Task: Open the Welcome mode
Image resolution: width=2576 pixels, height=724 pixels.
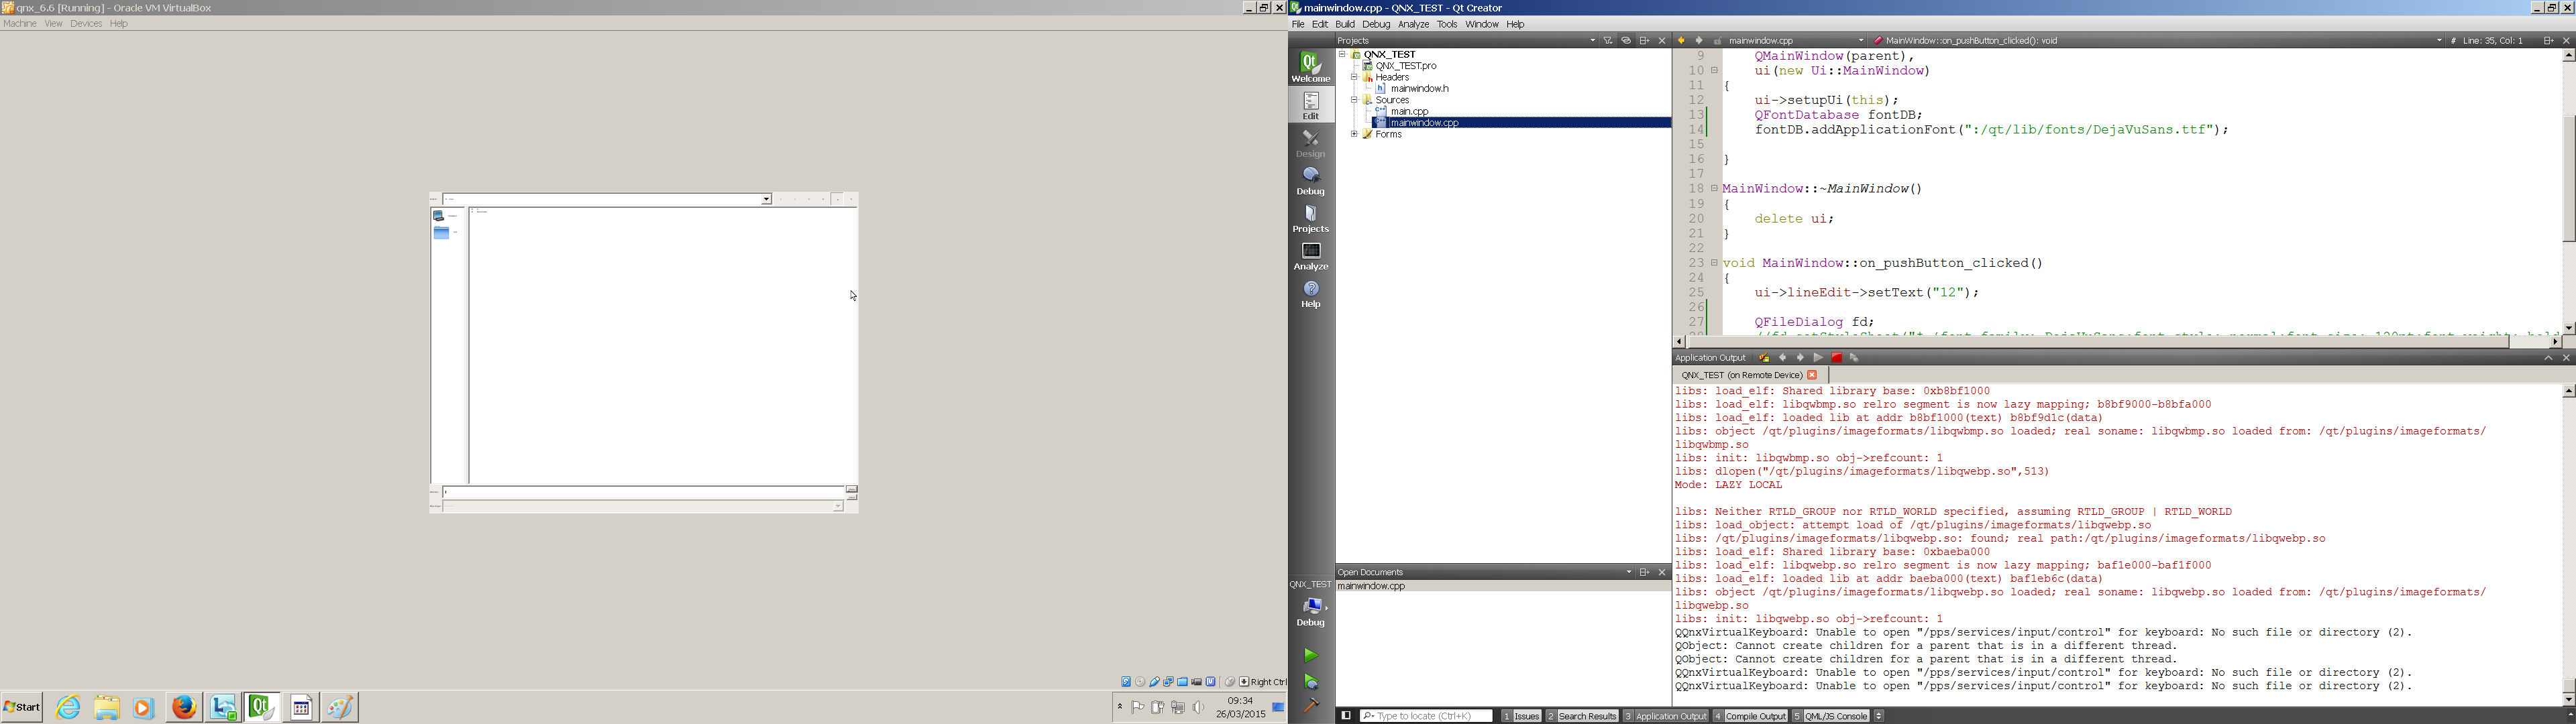Action: pyautogui.click(x=1310, y=67)
